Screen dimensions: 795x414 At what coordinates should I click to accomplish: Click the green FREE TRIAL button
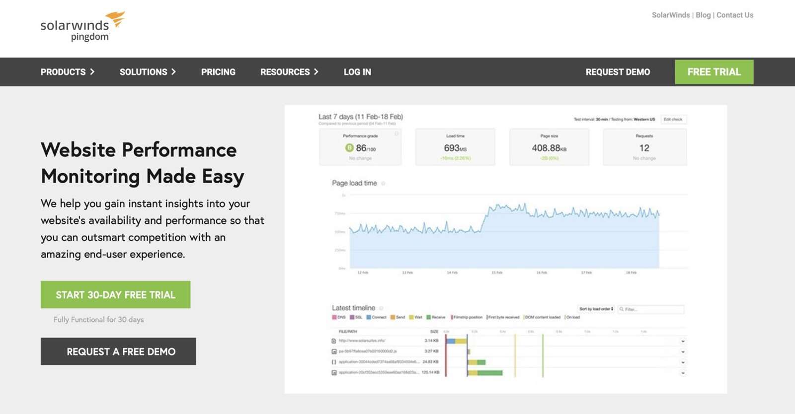714,72
